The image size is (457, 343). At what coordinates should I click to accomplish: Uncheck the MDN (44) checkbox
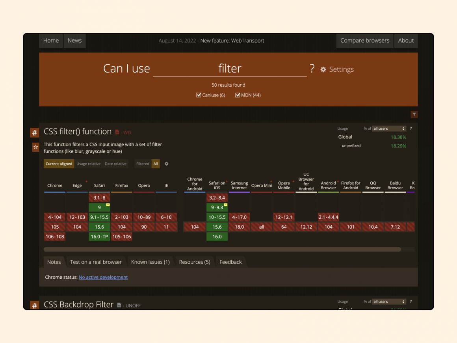coord(238,95)
